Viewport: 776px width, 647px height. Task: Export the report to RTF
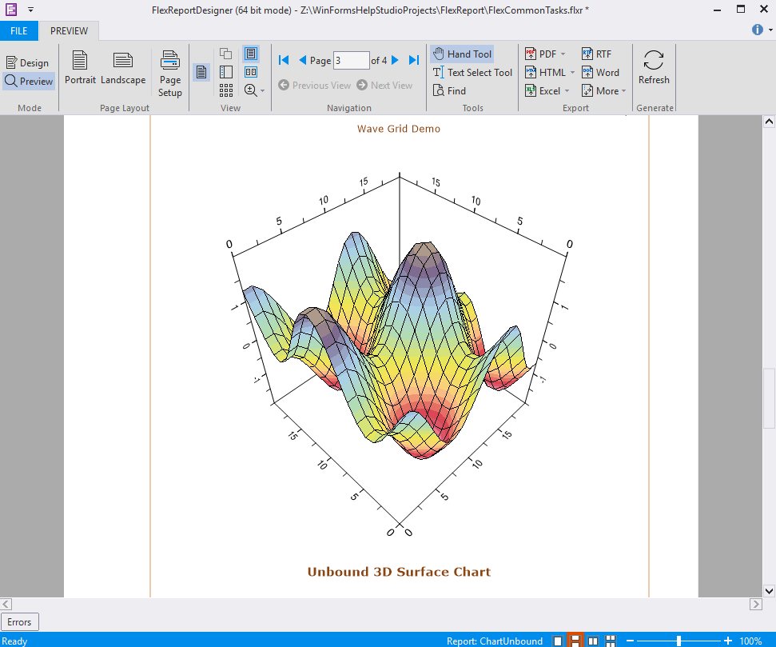(x=596, y=54)
